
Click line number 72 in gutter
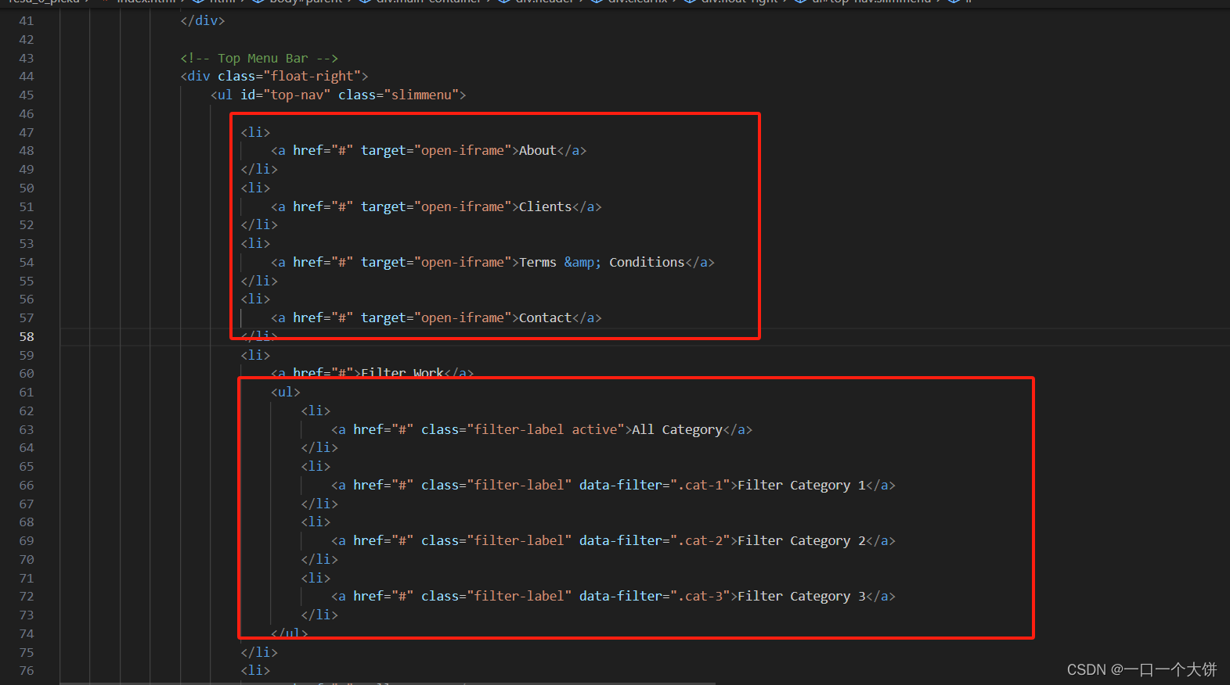[x=27, y=596]
